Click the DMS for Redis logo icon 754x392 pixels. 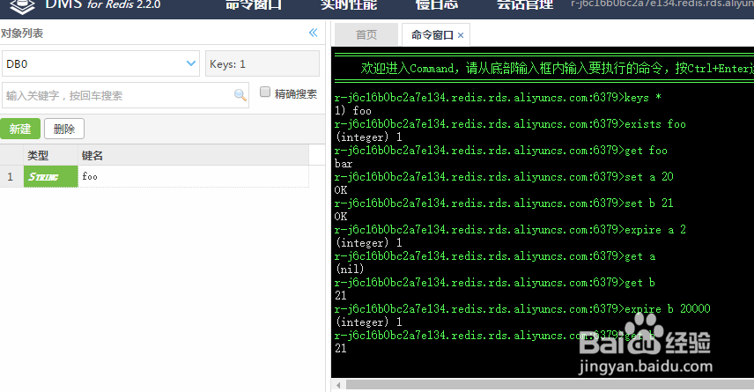click(x=23, y=7)
